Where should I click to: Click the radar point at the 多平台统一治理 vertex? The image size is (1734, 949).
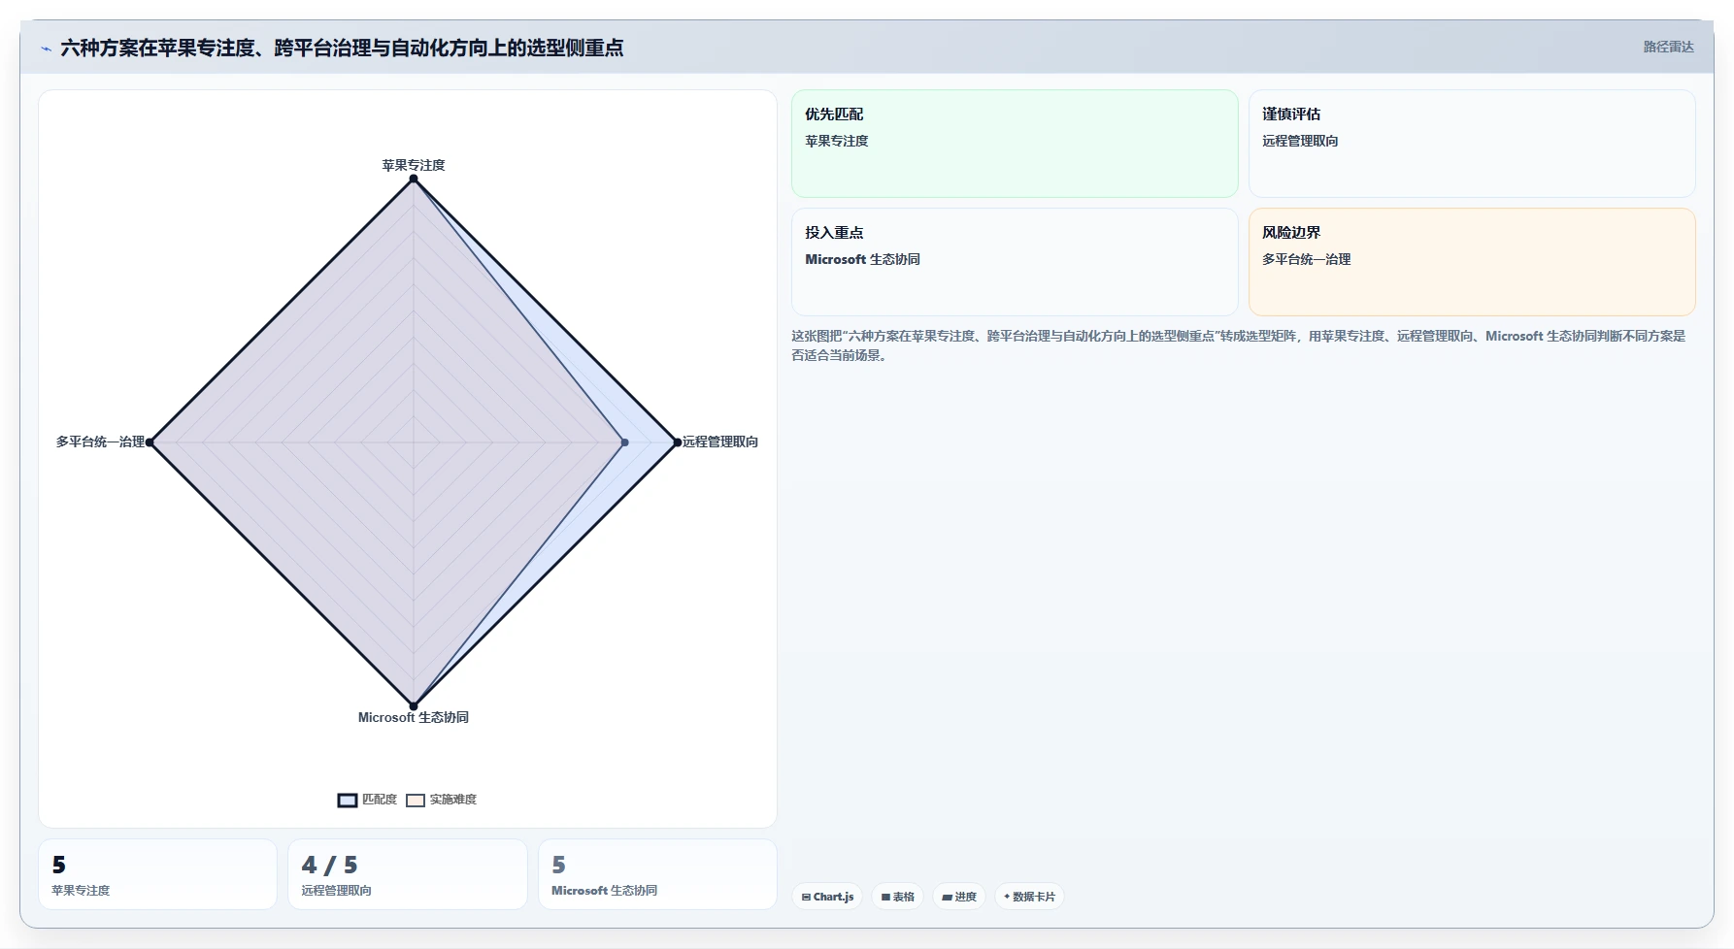click(150, 442)
